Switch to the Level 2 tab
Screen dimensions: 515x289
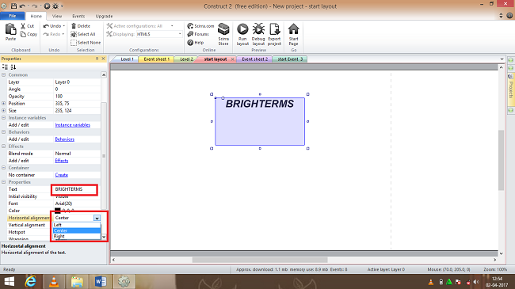(186, 59)
